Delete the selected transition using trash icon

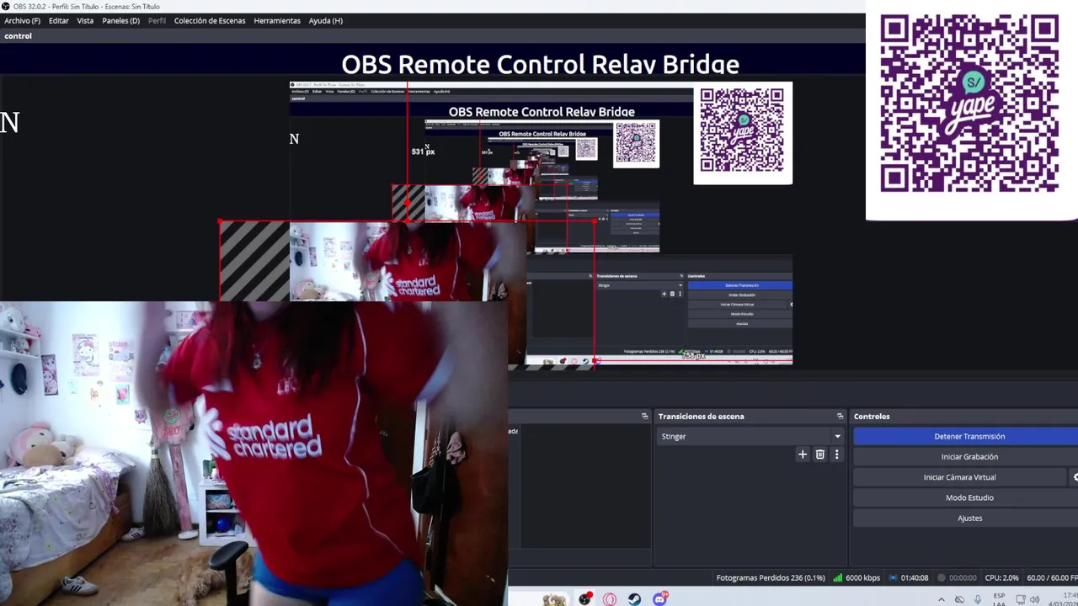(820, 454)
